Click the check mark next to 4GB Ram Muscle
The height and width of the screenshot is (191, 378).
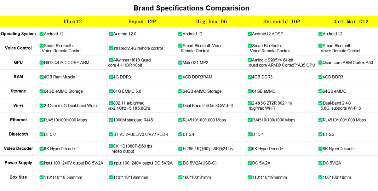pos(42,77)
